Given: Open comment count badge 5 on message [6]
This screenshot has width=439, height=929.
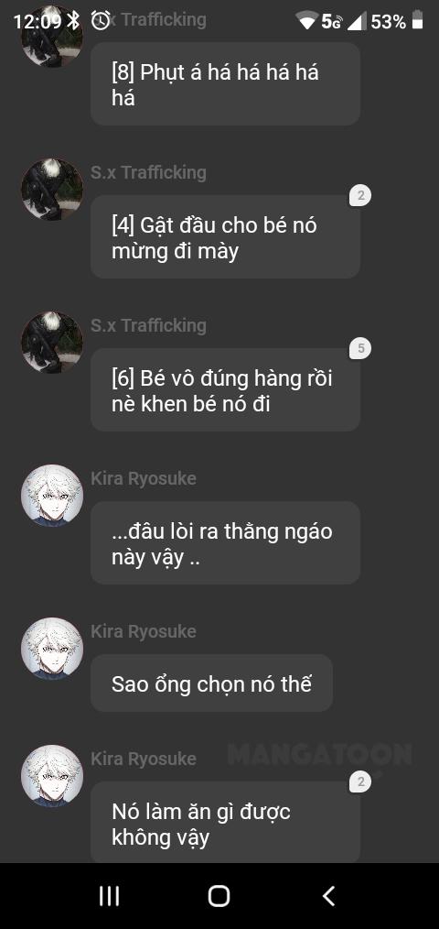Looking at the screenshot, I should point(360,348).
